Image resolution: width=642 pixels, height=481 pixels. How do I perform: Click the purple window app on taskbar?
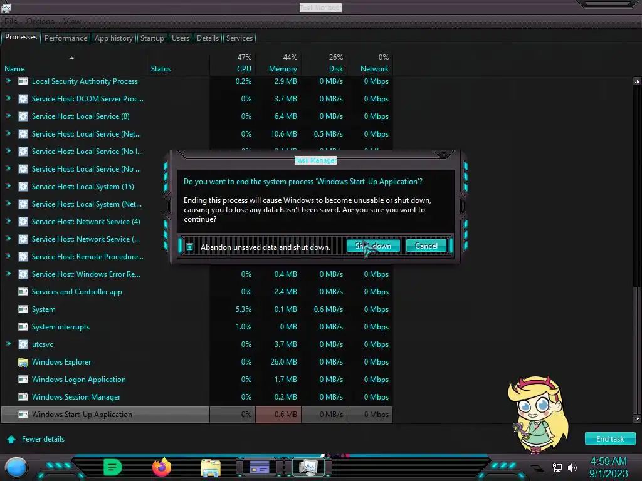click(260, 467)
